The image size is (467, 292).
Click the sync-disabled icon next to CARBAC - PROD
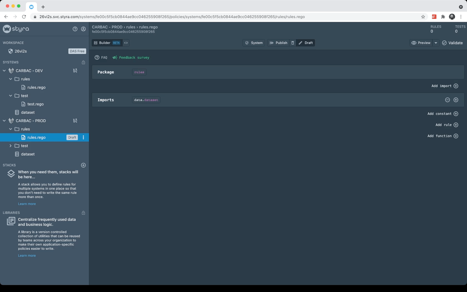click(75, 121)
